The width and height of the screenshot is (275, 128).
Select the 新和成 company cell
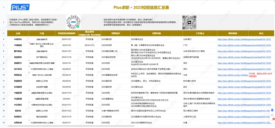(x=18, y=111)
